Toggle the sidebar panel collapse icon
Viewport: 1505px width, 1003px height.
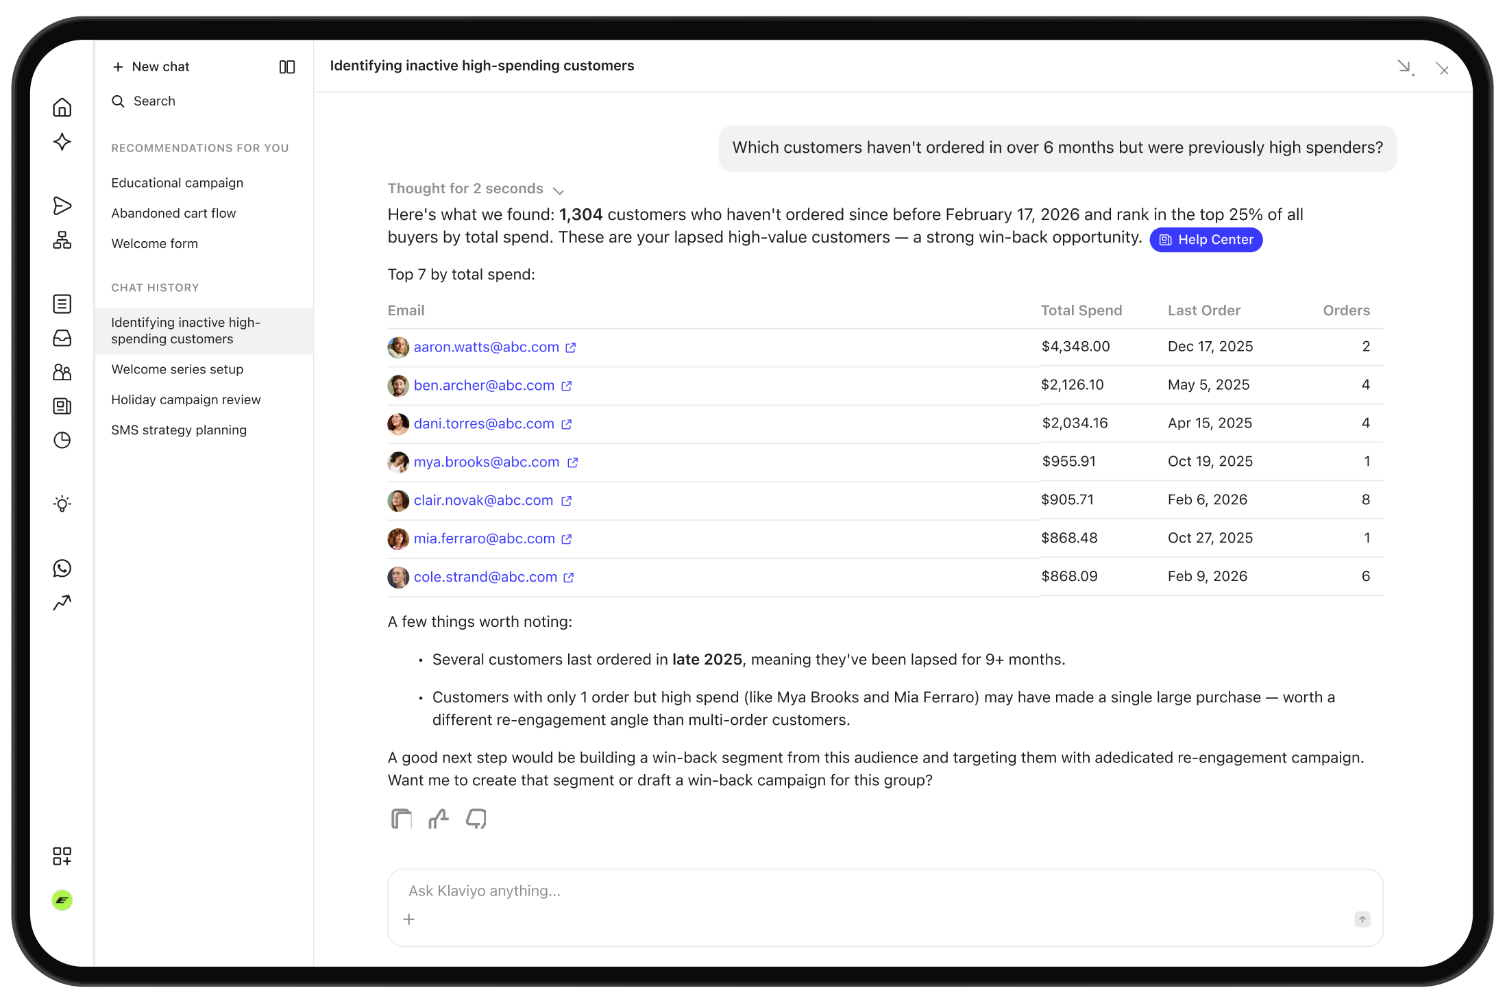click(x=287, y=67)
